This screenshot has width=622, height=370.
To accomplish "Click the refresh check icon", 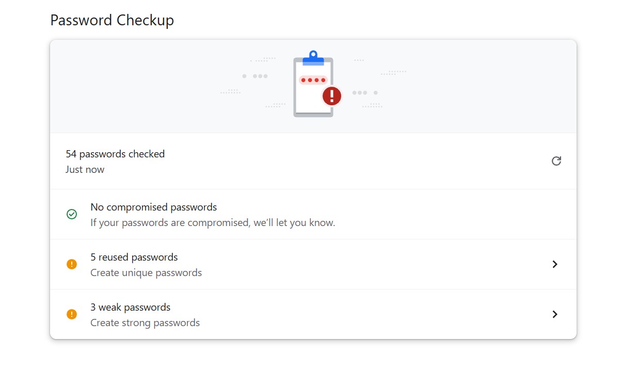I will (556, 161).
